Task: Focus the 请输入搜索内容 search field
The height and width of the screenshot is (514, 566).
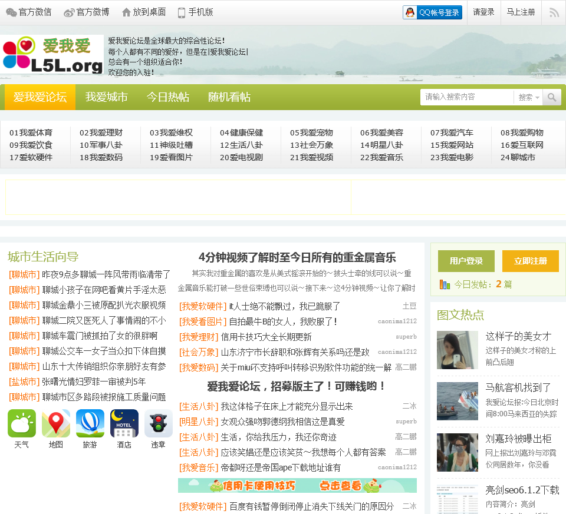Action: tap(467, 97)
